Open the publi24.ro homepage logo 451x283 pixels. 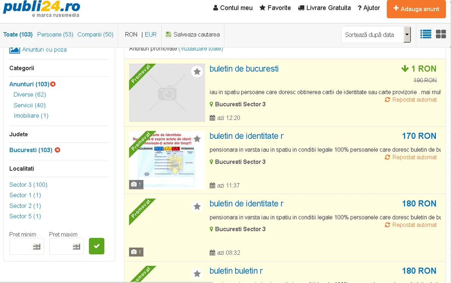click(42, 9)
